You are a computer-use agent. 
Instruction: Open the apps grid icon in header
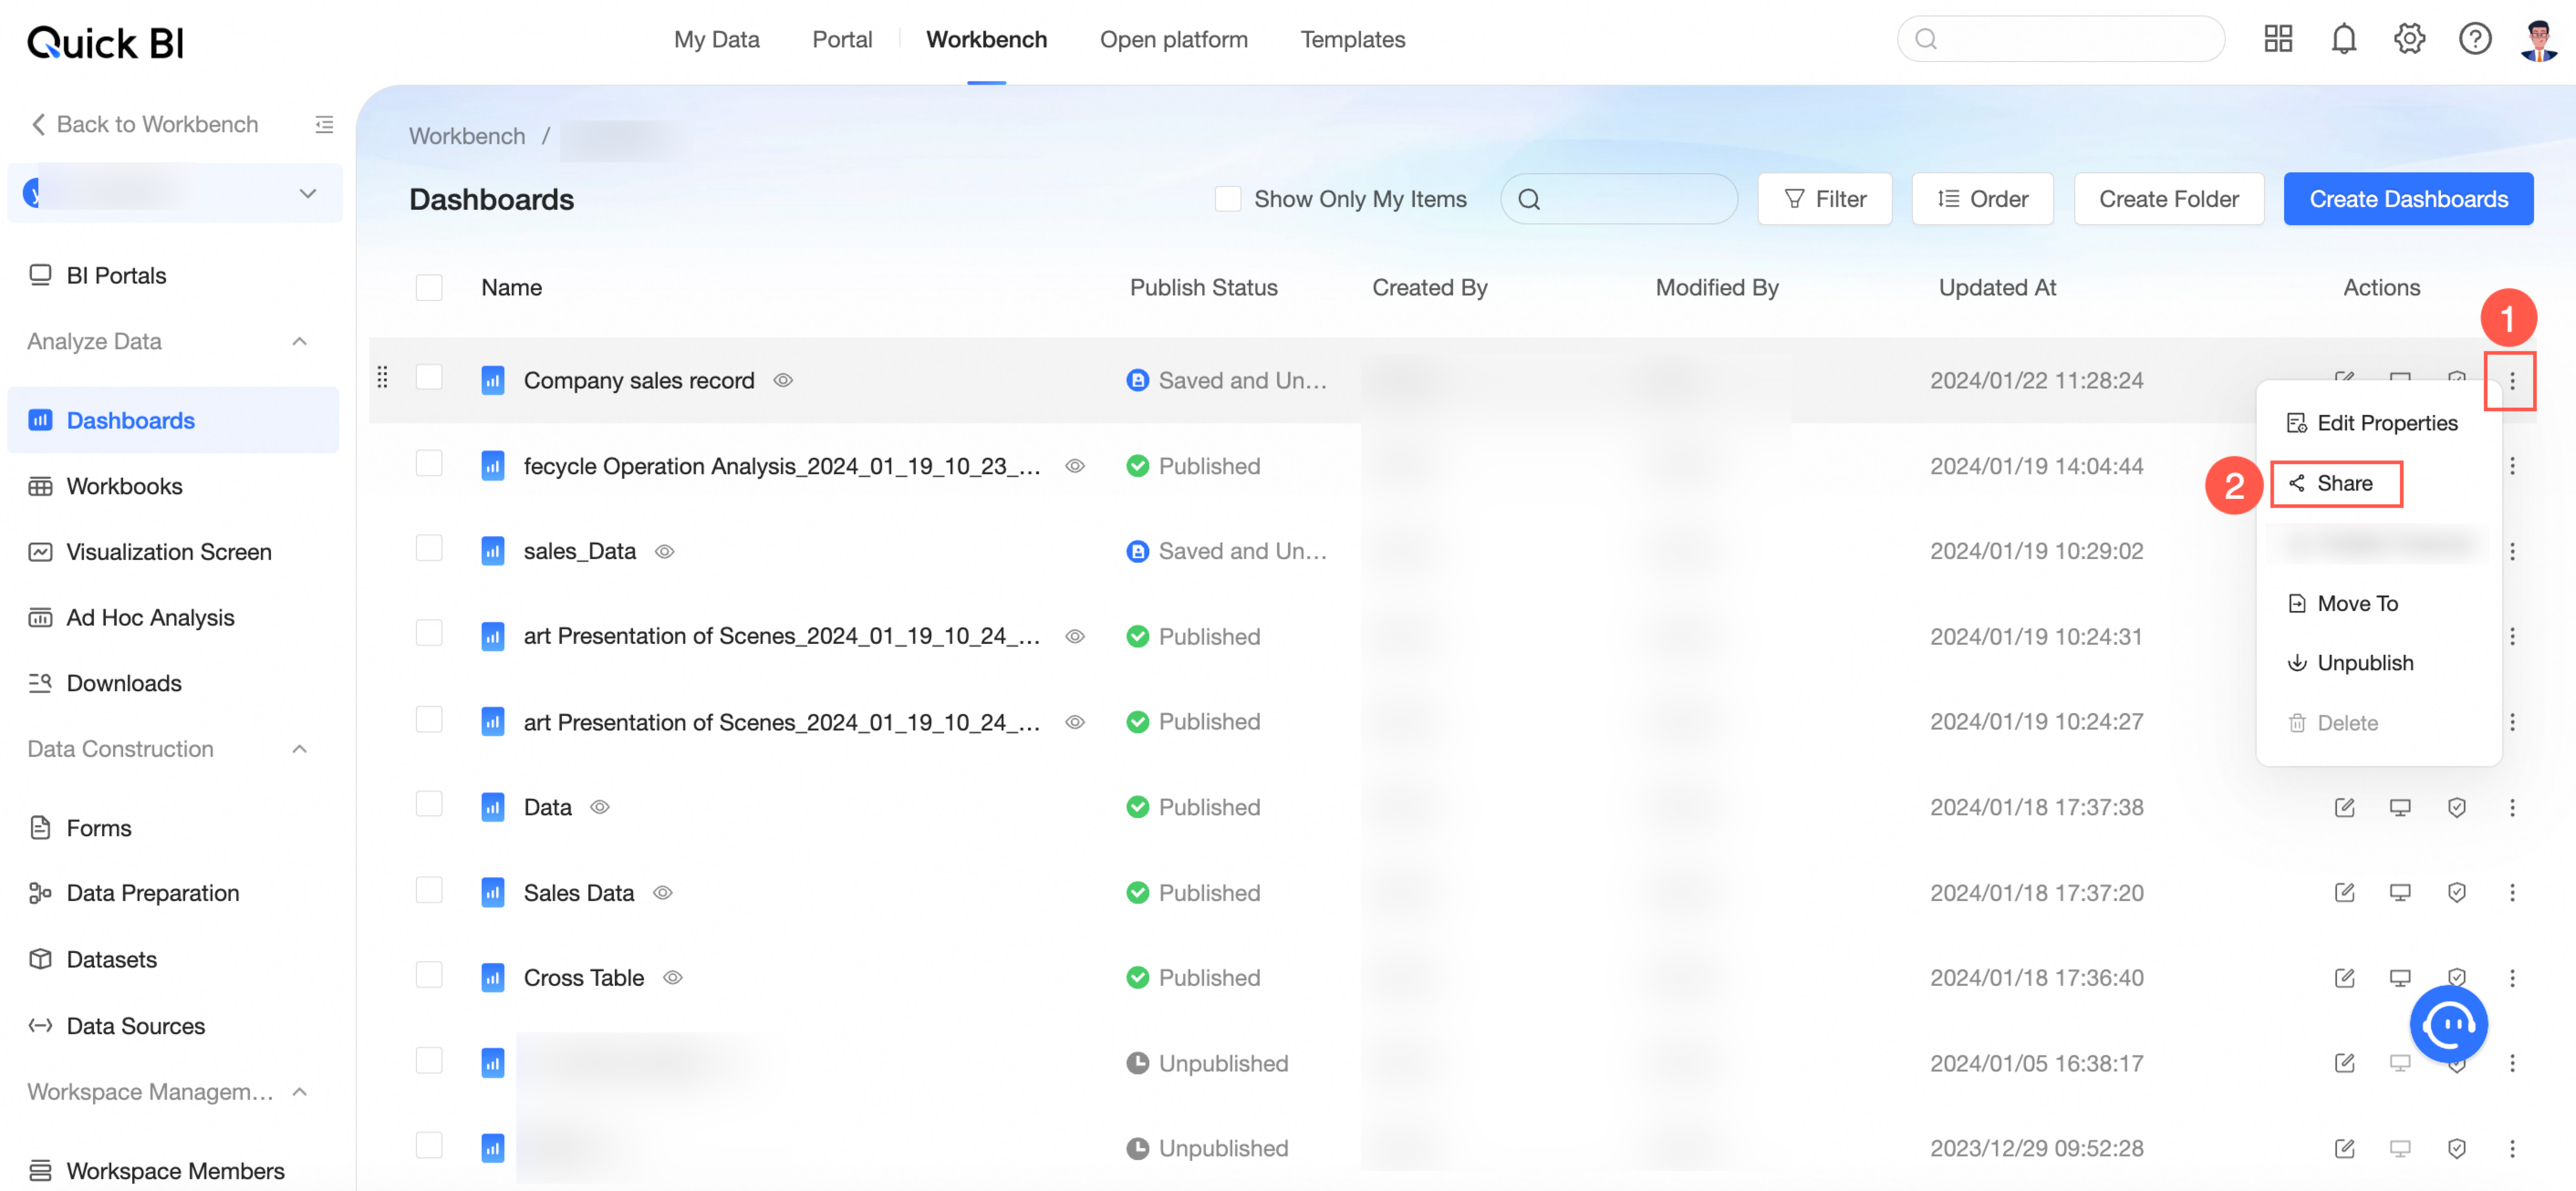[x=2278, y=39]
